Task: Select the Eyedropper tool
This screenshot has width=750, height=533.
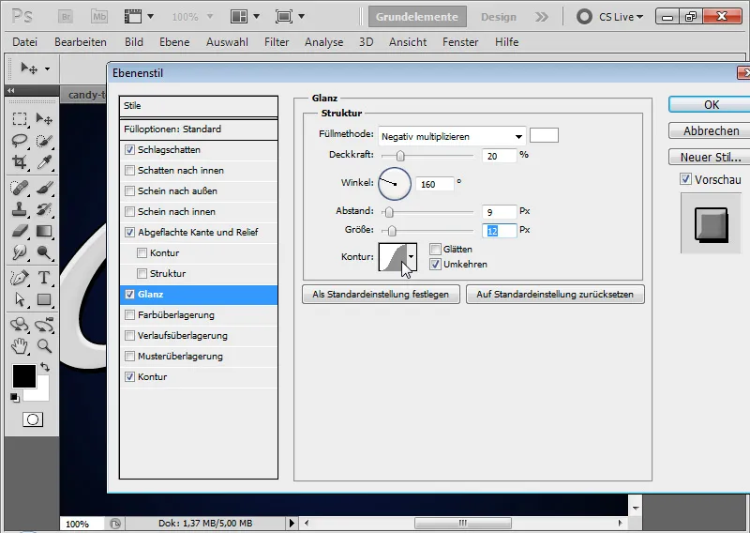Action: click(44, 162)
